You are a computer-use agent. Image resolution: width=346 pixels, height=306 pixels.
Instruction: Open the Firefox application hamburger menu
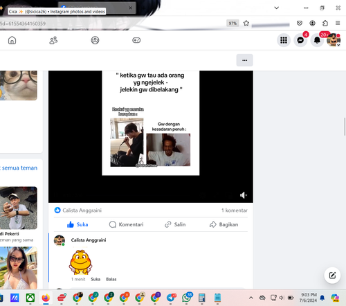pyautogui.click(x=338, y=23)
